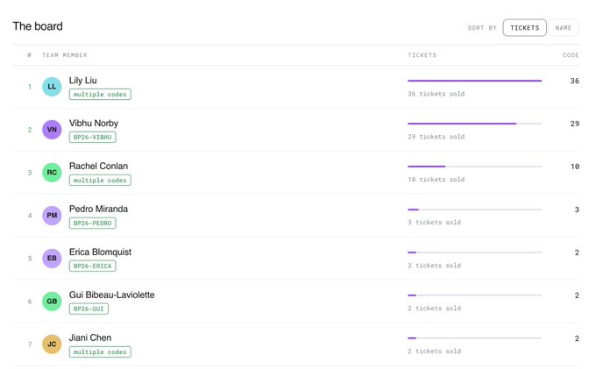Open Jiani Chen's multiple codes tag
This screenshot has height=369, width=596.
pos(100,351)
